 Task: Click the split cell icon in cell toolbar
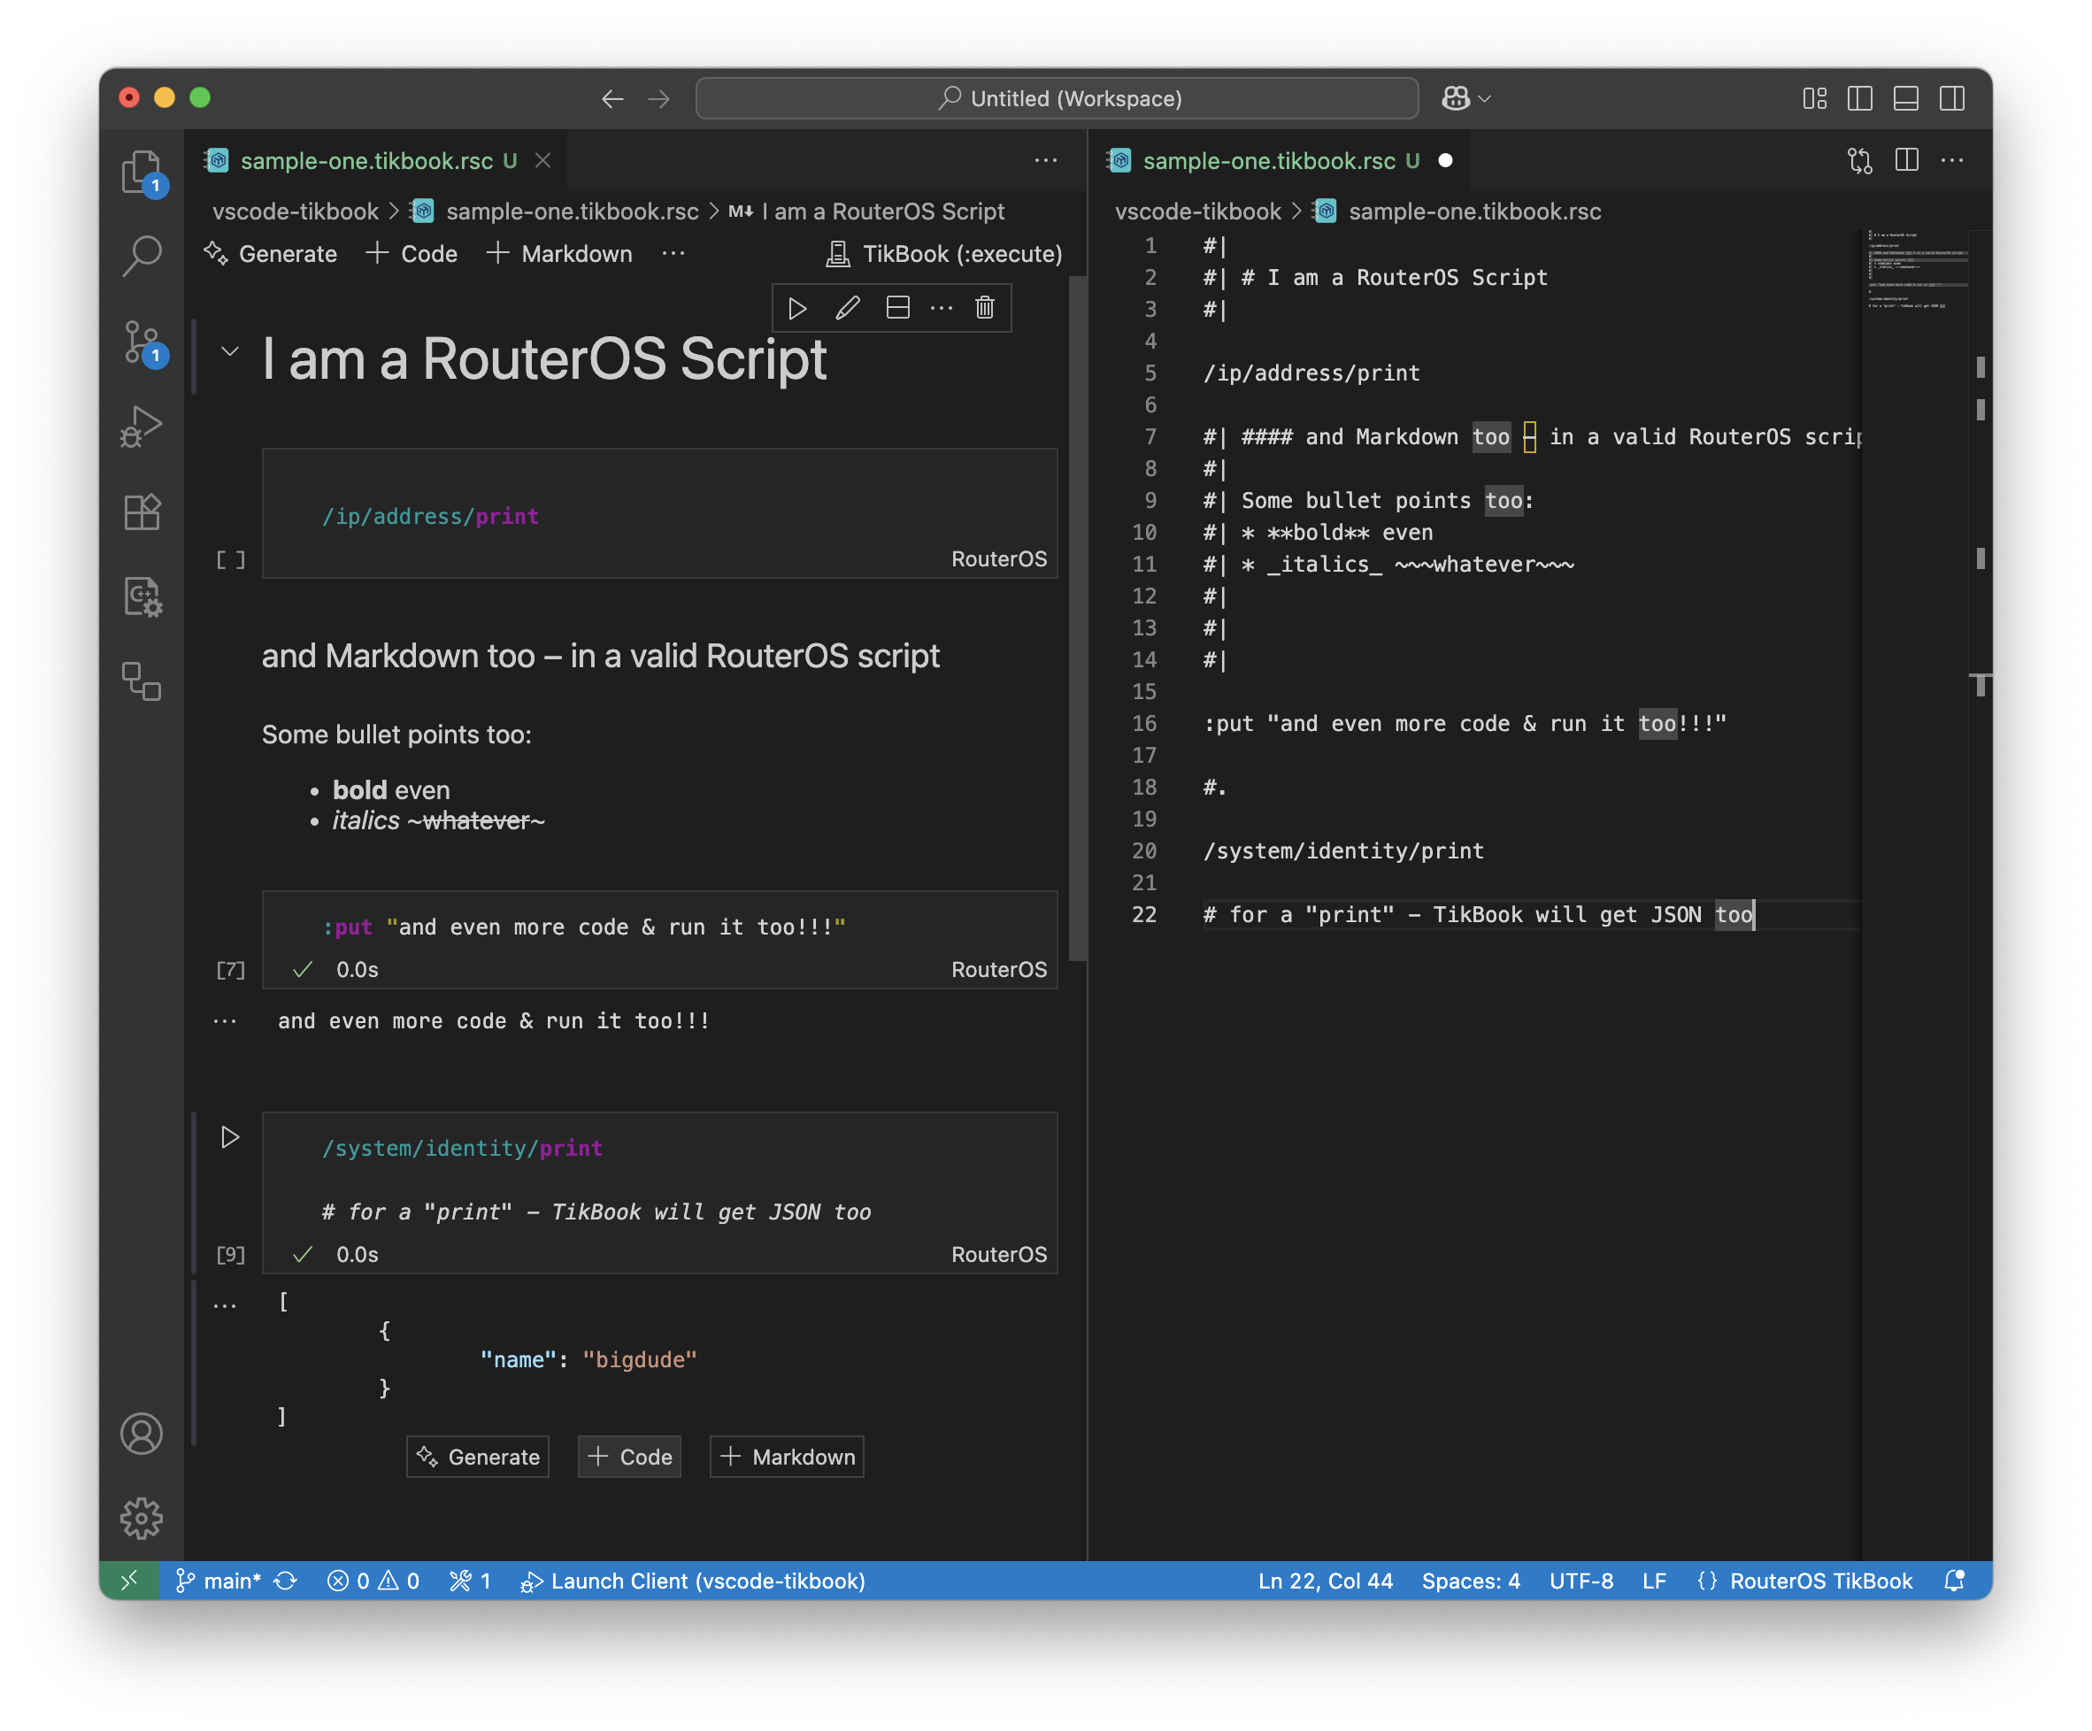pyautogui.click(x=897, y=308)
